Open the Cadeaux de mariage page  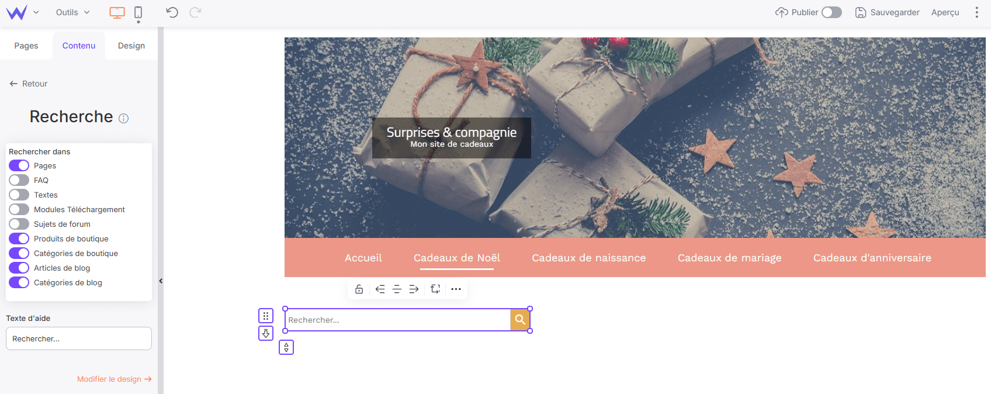pos(730,258)
